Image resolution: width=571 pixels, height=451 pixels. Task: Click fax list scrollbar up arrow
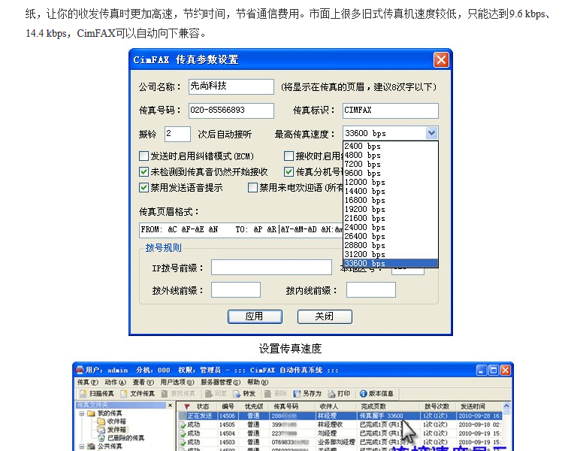pyautogui.click(x=506, y=406)
